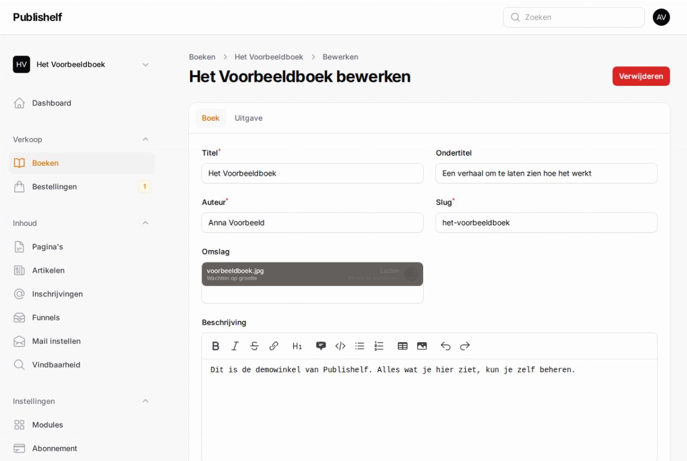Click into the Auteur input field
687x461 pixels.
[313, 222]
